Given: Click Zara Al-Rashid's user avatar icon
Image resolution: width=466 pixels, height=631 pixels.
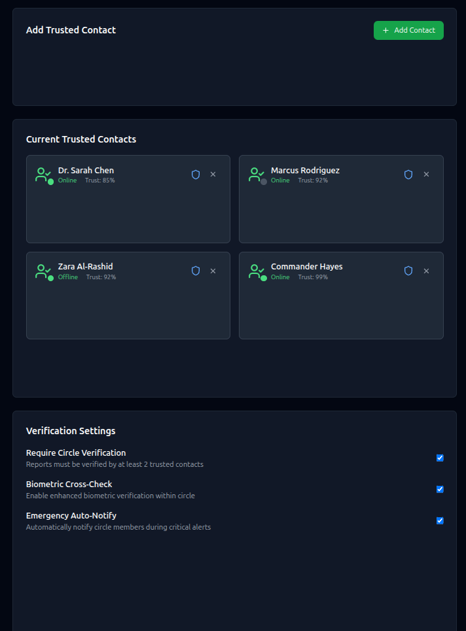Looking at the screenshot, I should click(43, 271).
